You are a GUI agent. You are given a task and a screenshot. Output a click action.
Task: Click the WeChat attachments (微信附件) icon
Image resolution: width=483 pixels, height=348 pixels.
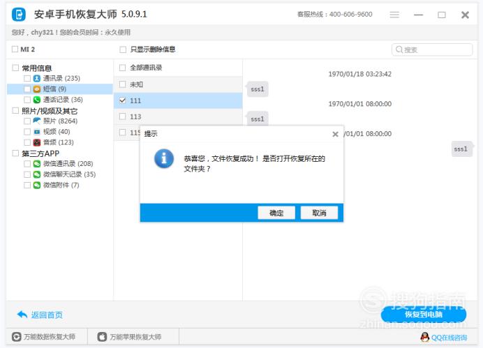37,185
